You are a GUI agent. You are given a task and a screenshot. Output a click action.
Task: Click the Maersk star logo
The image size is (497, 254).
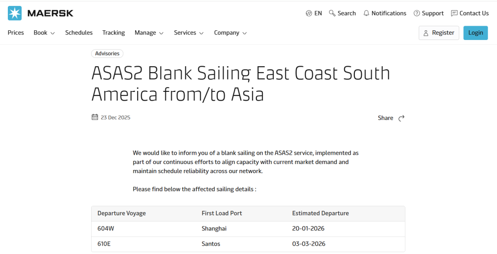15,13
